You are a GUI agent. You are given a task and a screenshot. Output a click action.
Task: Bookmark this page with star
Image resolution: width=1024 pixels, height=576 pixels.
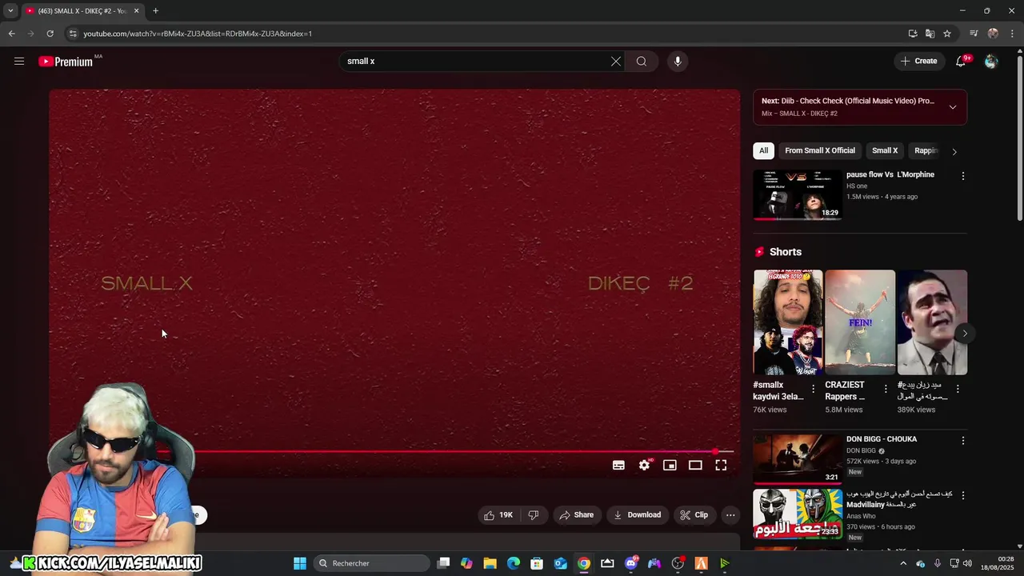tap(947, 34)
